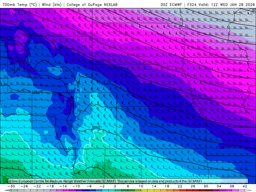The height and width of the screenshot is (192, 256).
Task: Click the 38 colorbar scale label
Action: pos(232,186)
